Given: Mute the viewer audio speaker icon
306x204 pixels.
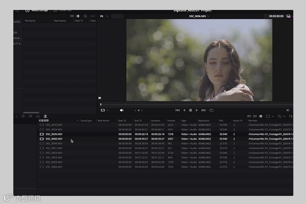Looking at the screenshot, I should [x=122, y=110].
